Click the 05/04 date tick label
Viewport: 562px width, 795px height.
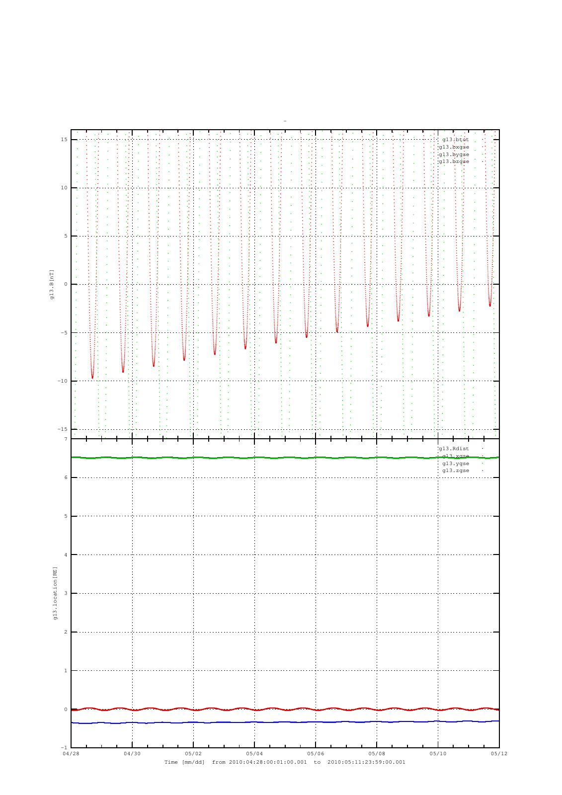click(x=254, y=754)
